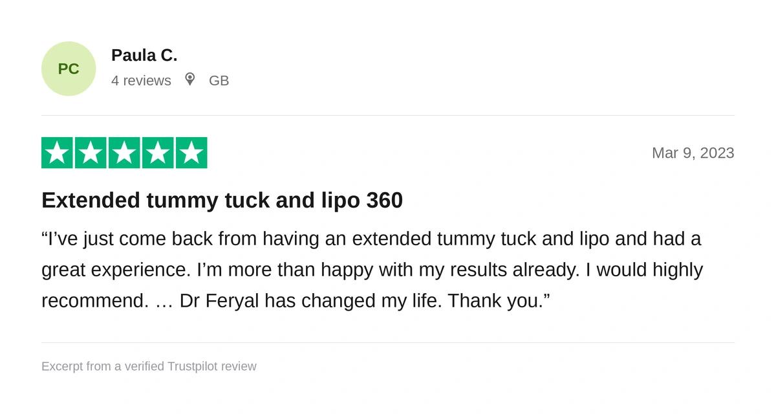Click the review body's first line
The image size is (776, 416).
(x=371, y=239)
